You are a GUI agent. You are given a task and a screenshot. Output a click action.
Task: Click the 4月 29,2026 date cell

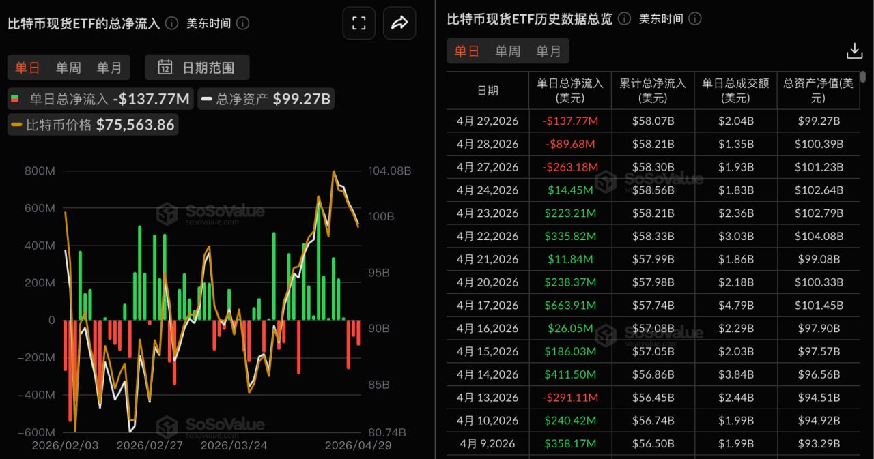(488, 121)
